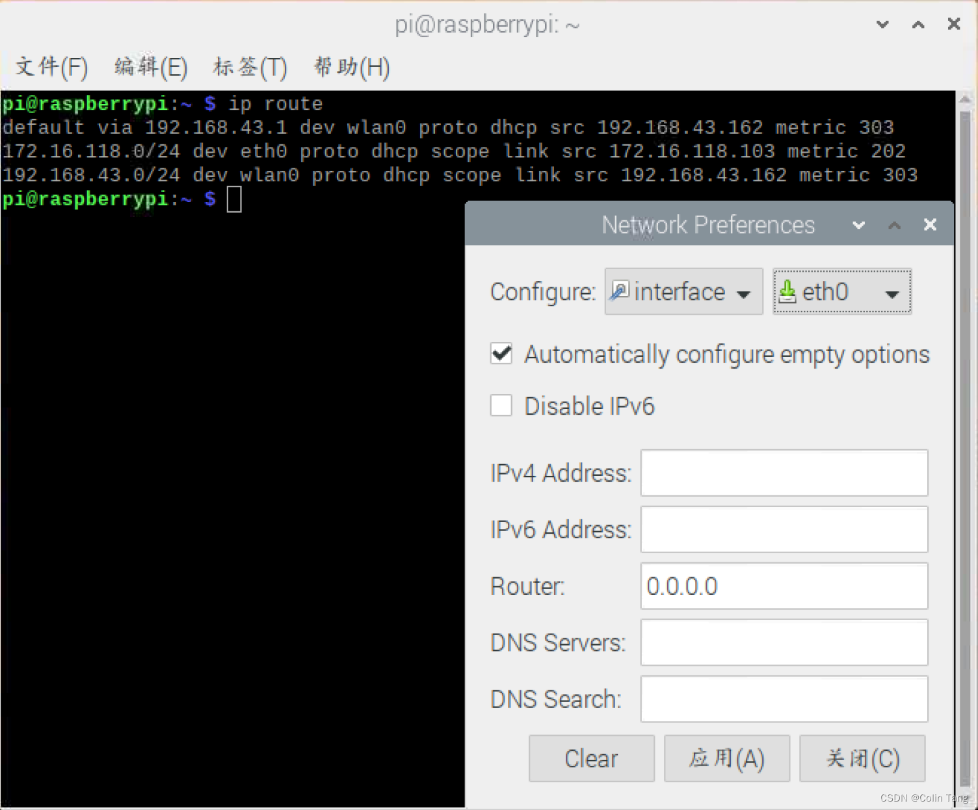
Task: Open the 编辑(E) menu
Action: coord(151,67)
